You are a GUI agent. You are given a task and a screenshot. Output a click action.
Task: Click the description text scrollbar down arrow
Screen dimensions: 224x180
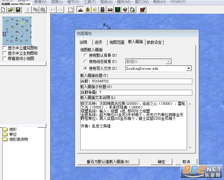[190, 147]
